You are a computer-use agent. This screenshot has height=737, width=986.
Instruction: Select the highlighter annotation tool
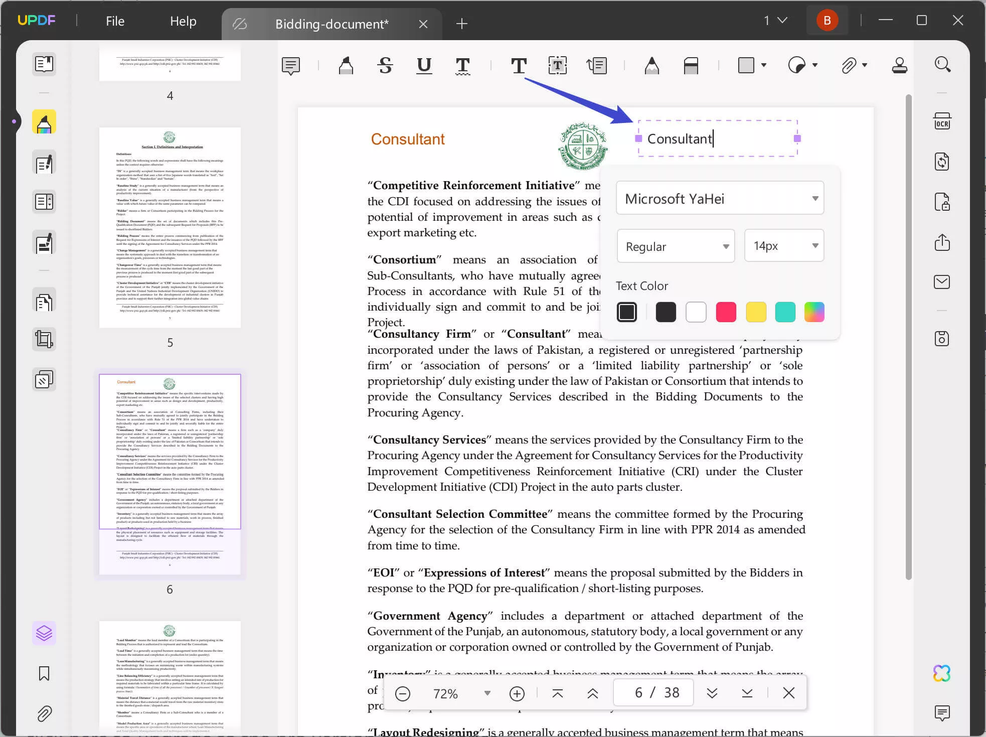click(346, 65)
